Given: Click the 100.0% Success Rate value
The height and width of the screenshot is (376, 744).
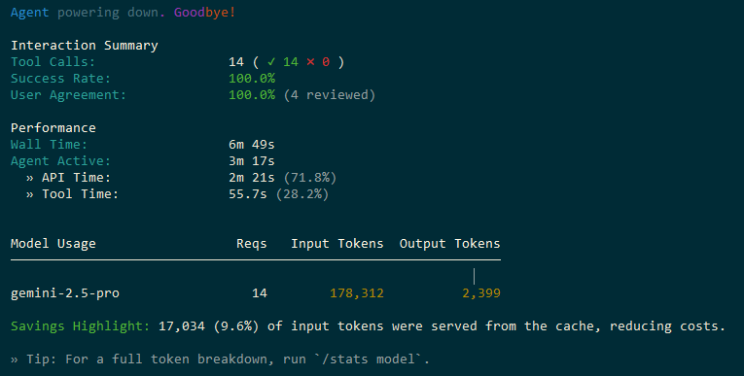Looking at the screenshot, I should click(252, 79).
